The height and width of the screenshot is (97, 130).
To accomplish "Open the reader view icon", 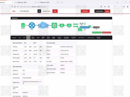I will click(x=101, y=7).
